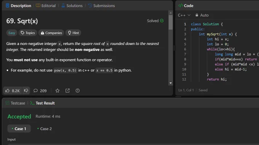Image resolution: width=259 pixels, height=145 pixels.
Task: Click the description scrollbar down arrow
Action: pos(171,83)
